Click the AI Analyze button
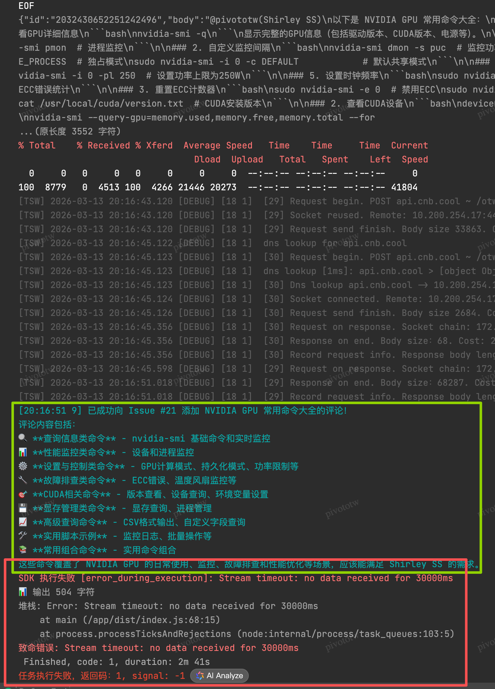Screen dimensions: 495x689 [219, 676]
